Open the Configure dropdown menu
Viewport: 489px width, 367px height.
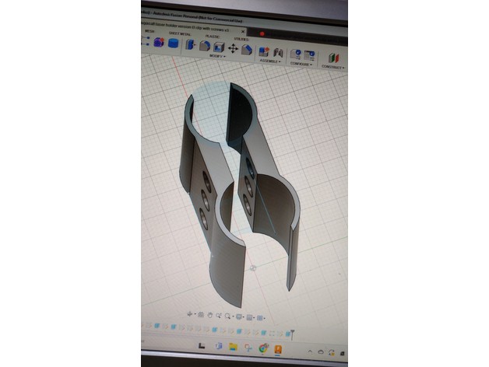pyautogui.click(x=303, y=65)
